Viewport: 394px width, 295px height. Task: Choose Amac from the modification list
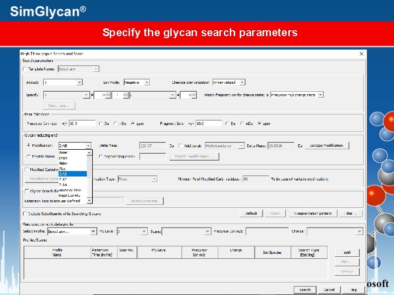click(x=72, y=153)
